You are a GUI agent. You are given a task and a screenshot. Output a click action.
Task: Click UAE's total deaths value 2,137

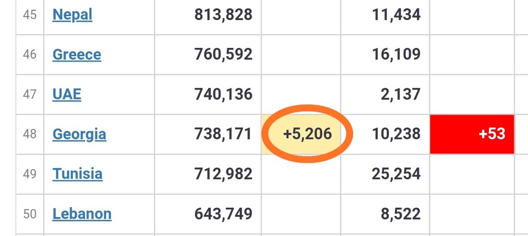[x=400, y=94]
